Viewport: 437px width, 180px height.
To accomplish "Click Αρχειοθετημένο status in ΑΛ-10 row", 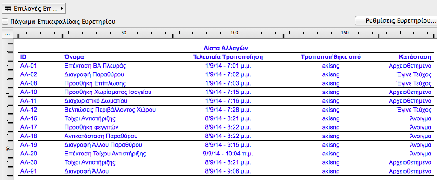I will (410, 92).
